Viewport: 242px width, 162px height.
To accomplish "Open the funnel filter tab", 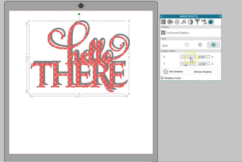I will 197,22.
